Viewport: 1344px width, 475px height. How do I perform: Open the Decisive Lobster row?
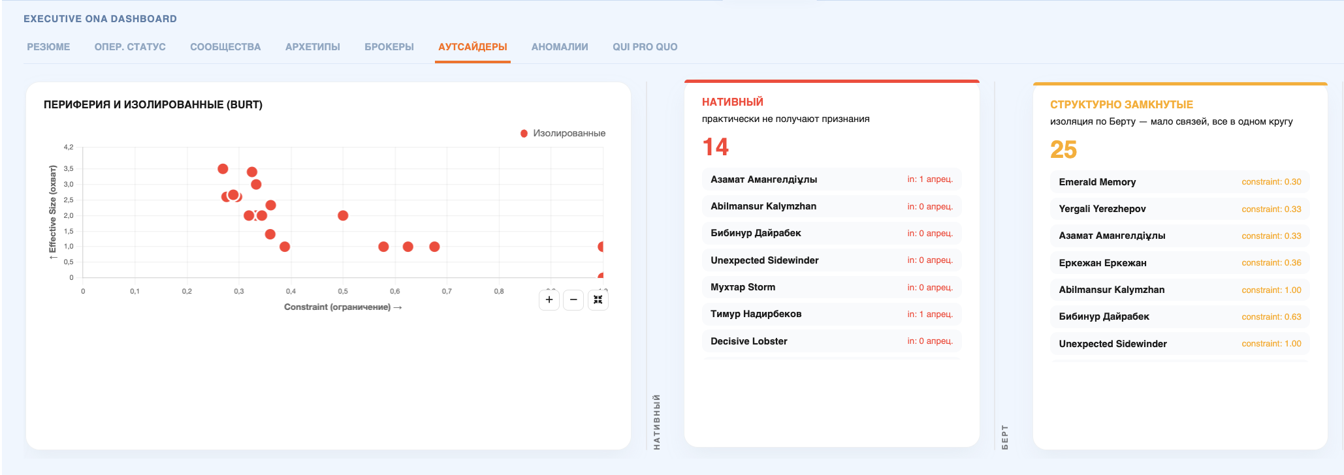coord(831,341)
